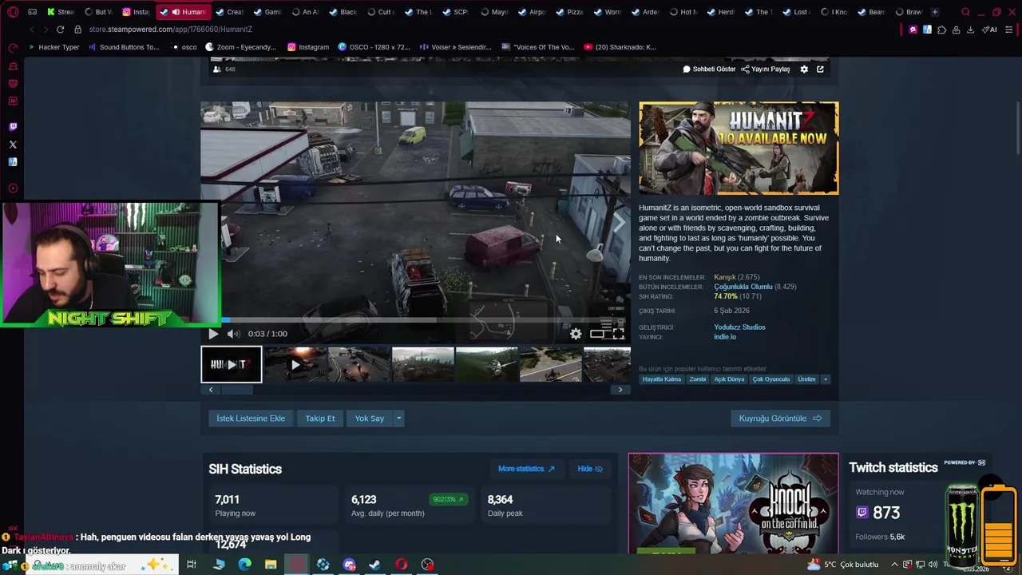Seek on the trailer progress bar
This screenshot has width=1022, height=575.
pyautogui.click(x=415, y=320)
